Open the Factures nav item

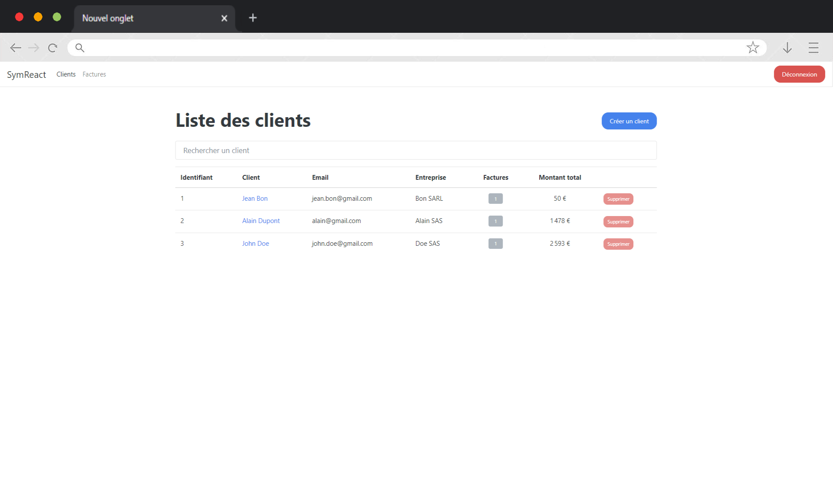pos(94,74)
